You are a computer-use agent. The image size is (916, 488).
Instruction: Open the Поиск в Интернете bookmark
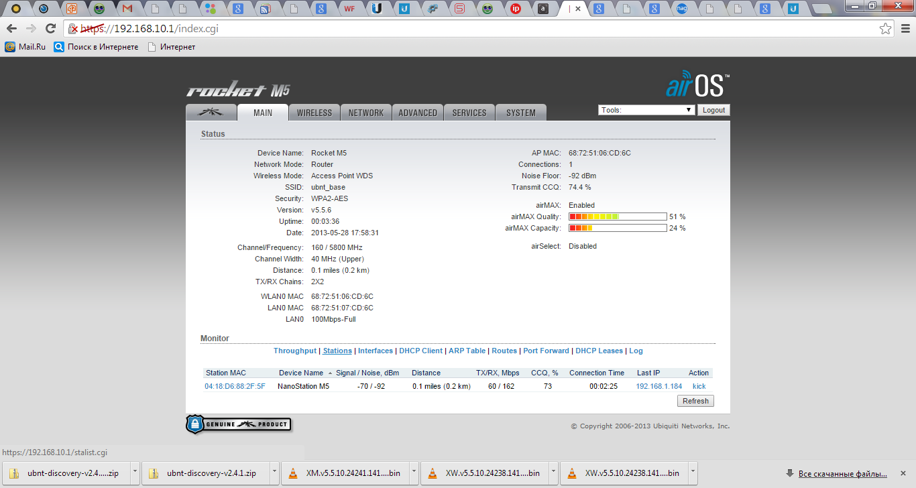tap(96, 47)
